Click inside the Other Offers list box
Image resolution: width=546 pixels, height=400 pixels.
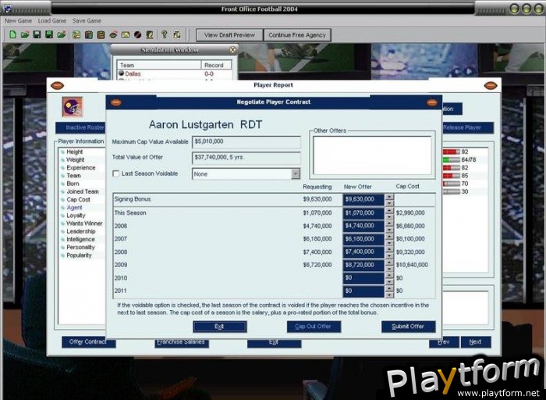372,155
